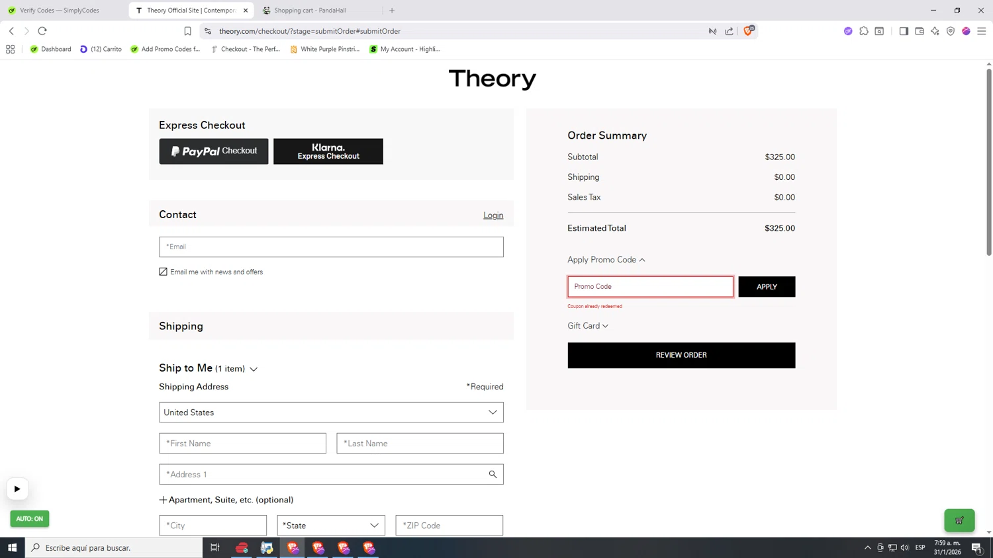Open the (12) Carrito bookmark
The width and height of the screenshot is (993, 558).
coord(101,49)
